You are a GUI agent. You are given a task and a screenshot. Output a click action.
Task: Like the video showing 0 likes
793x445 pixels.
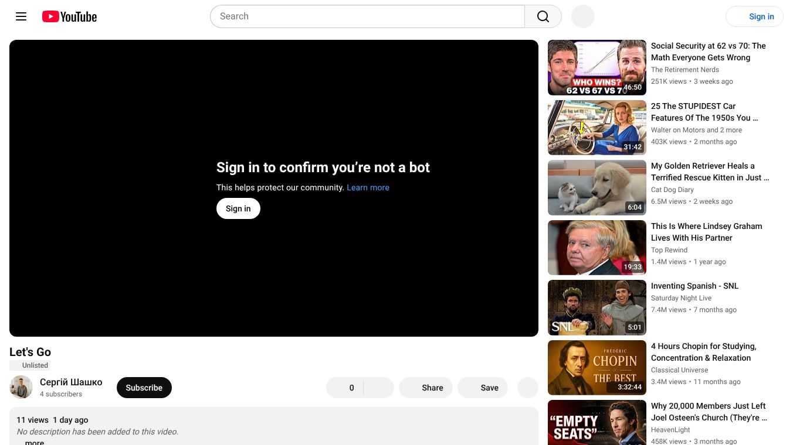345,388
